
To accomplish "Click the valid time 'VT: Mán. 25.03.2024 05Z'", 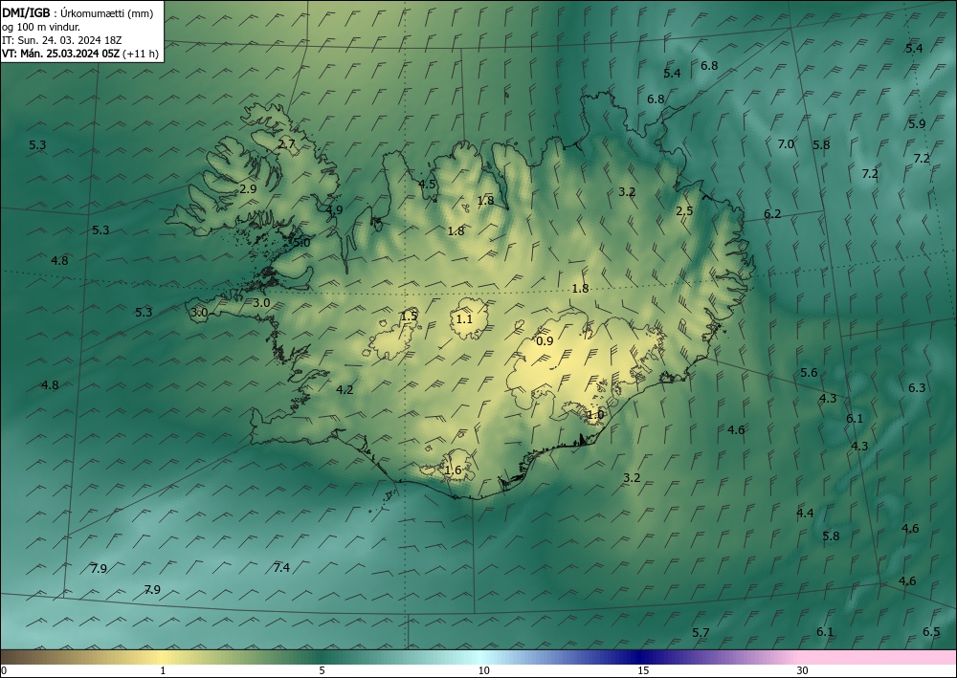I will tap(61, 54).
